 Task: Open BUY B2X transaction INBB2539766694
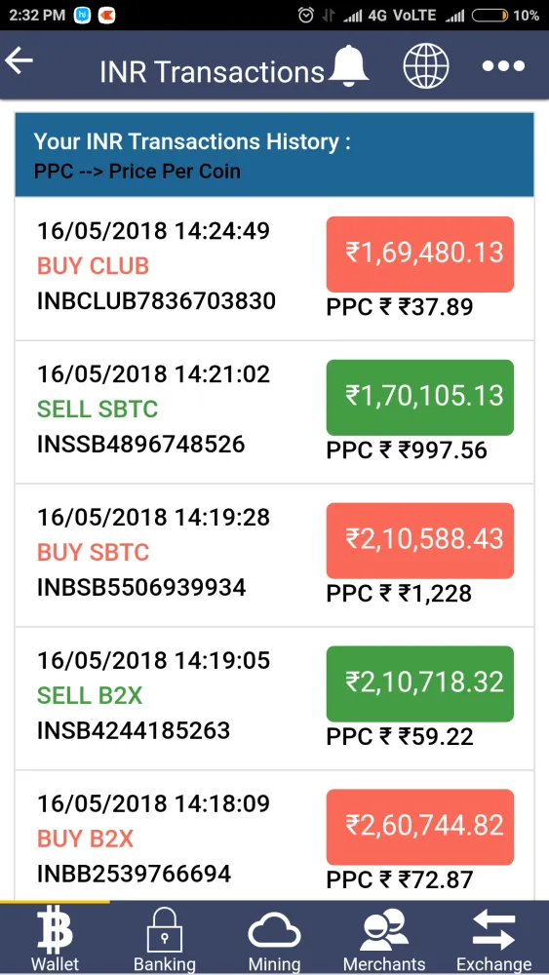pos(274,836)
